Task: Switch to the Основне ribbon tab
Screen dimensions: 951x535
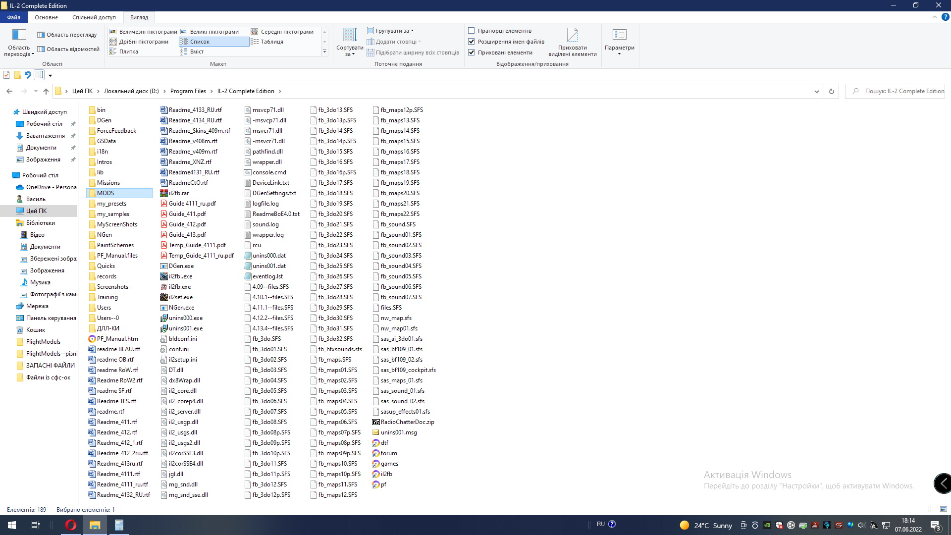Action: pyautogui.click(x=46, y=17)
